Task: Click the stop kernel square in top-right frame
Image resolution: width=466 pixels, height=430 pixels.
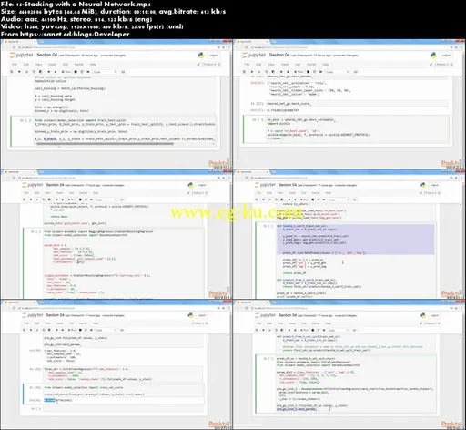Action: click(x=308, y=72)
